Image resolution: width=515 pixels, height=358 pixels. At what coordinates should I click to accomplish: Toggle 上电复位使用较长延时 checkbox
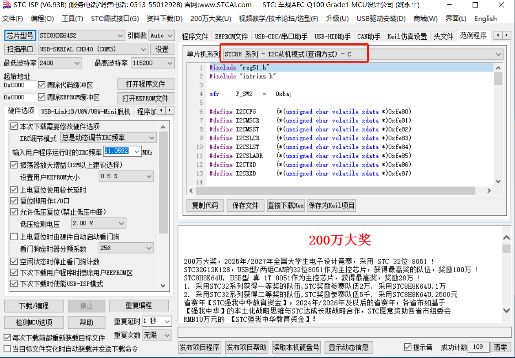pos(14,190)
